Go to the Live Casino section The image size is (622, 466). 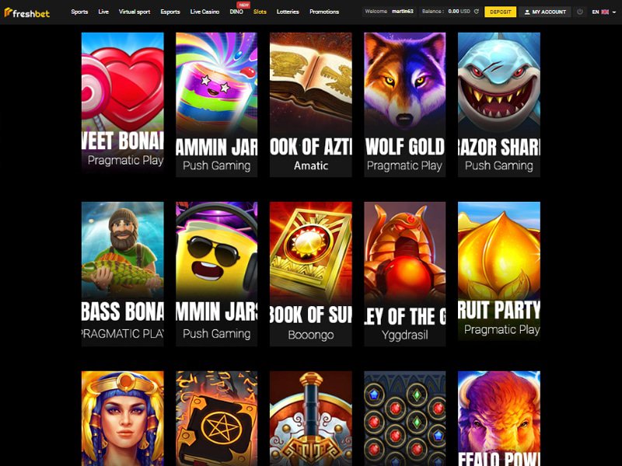point(204,12)
